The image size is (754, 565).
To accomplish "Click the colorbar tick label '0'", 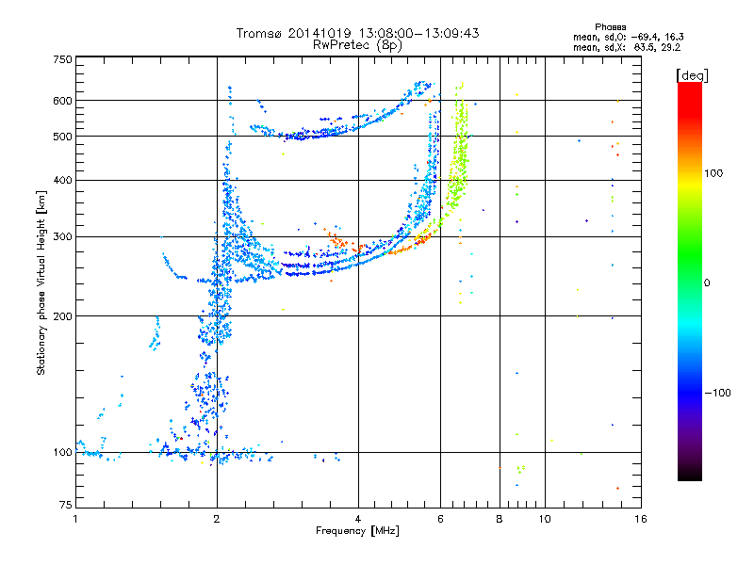I will pyautogui.click(x=707, y=282).
